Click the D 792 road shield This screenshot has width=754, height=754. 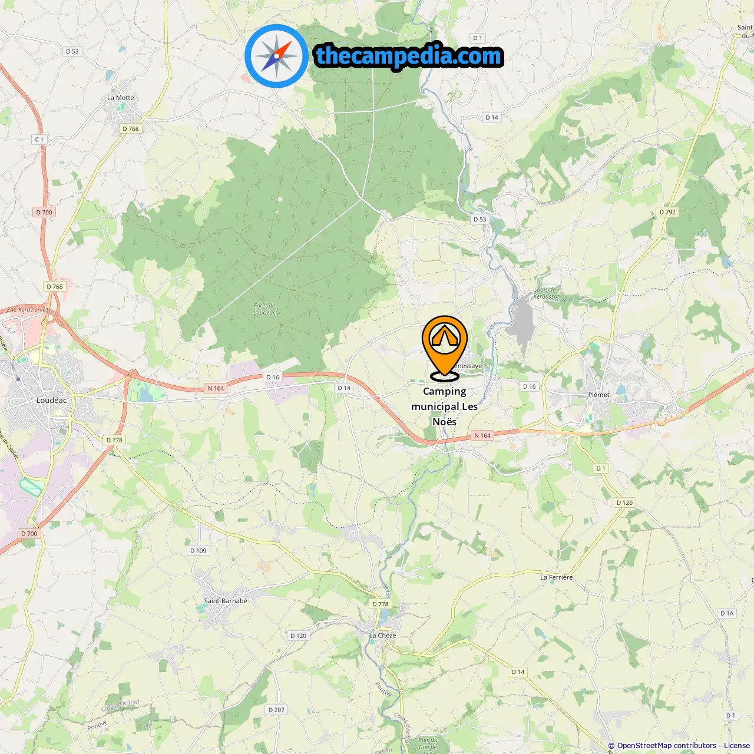tap(668, 212)
